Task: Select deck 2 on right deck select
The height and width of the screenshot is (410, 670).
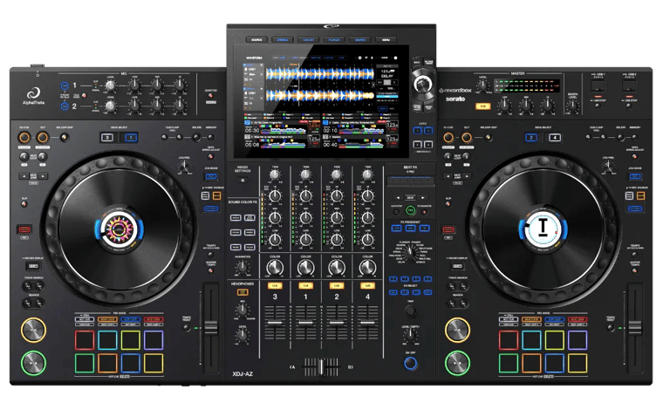Action: (x=531, y=138)
